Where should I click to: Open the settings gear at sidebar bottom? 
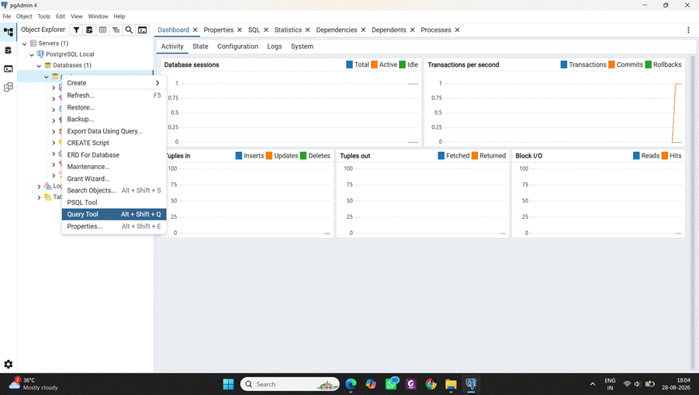8,364
